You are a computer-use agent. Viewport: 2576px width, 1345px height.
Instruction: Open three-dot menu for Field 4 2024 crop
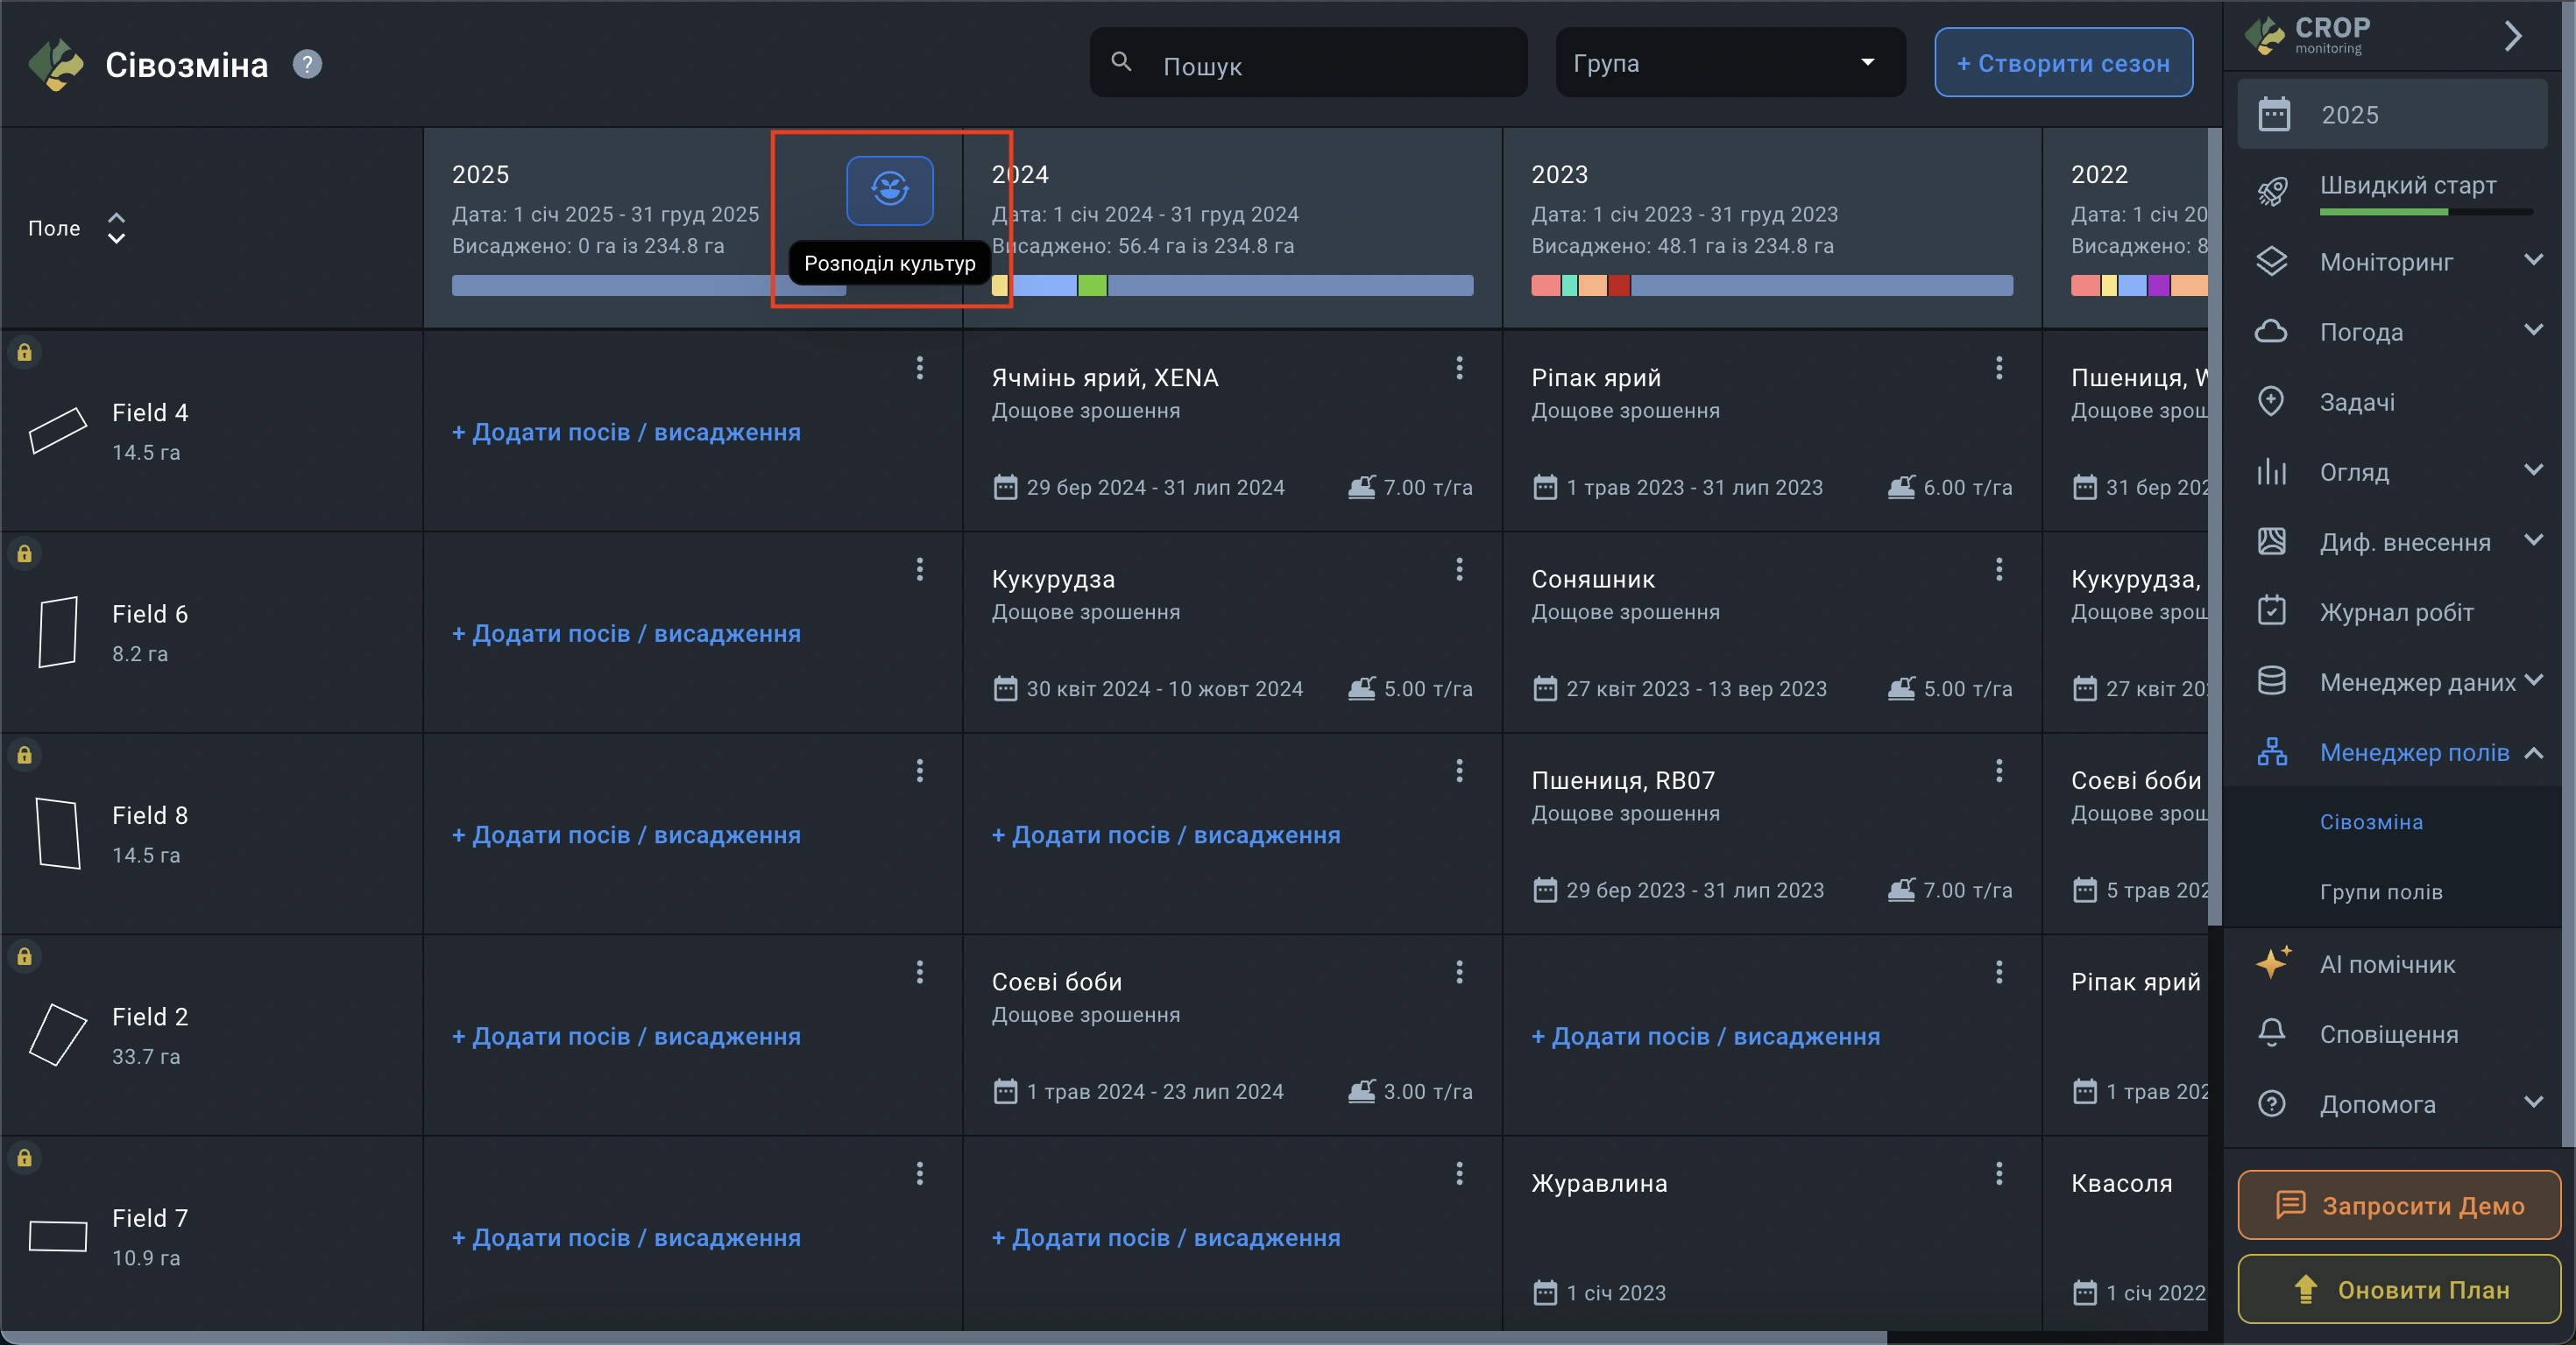[x=1459, y=368]
